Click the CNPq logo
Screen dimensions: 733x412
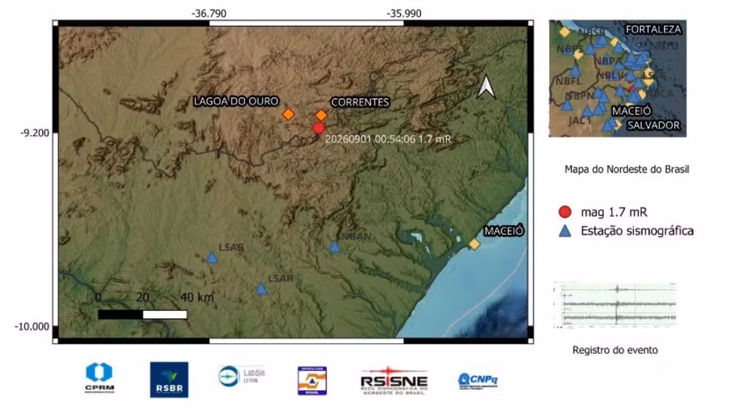click(x=478, y=380)
